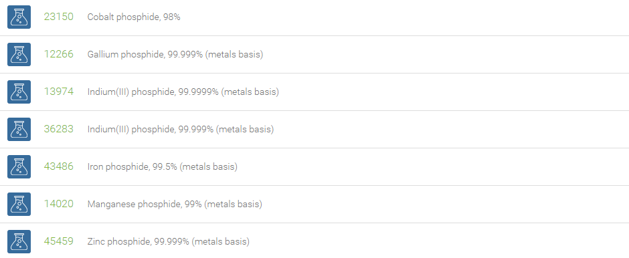The height and width of the screenshot is (258, 629).
Task: Click the flask icon beside Cobalt phosphide
Action: (19, 17)
